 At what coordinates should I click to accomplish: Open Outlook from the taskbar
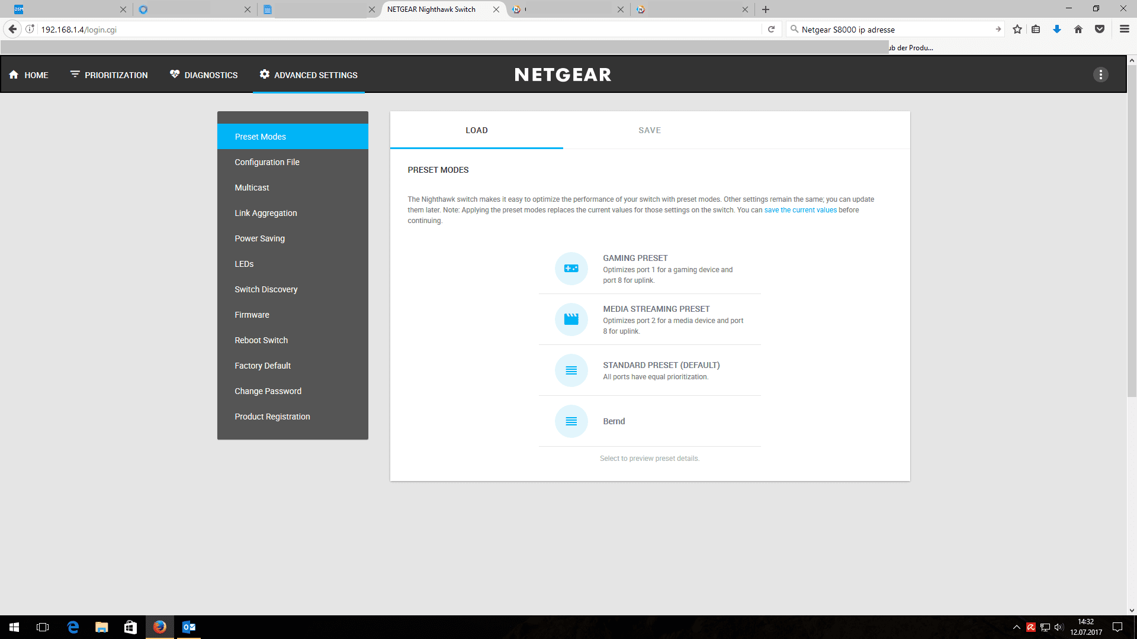[x=189, y=627]
